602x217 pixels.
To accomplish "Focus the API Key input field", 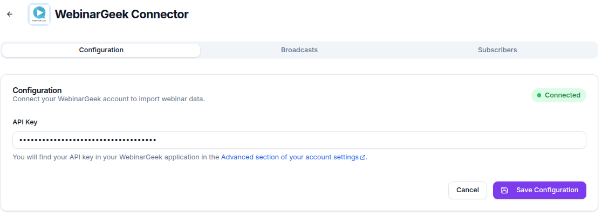I will pyautogui.click(x=299, y=140).
